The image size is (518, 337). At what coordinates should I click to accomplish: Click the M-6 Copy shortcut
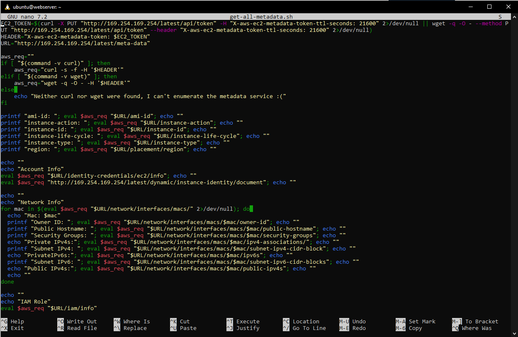409,328
